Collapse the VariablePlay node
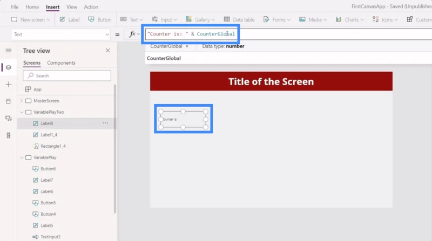This screenshot has width=432, height=241. (x=21, y=157)
